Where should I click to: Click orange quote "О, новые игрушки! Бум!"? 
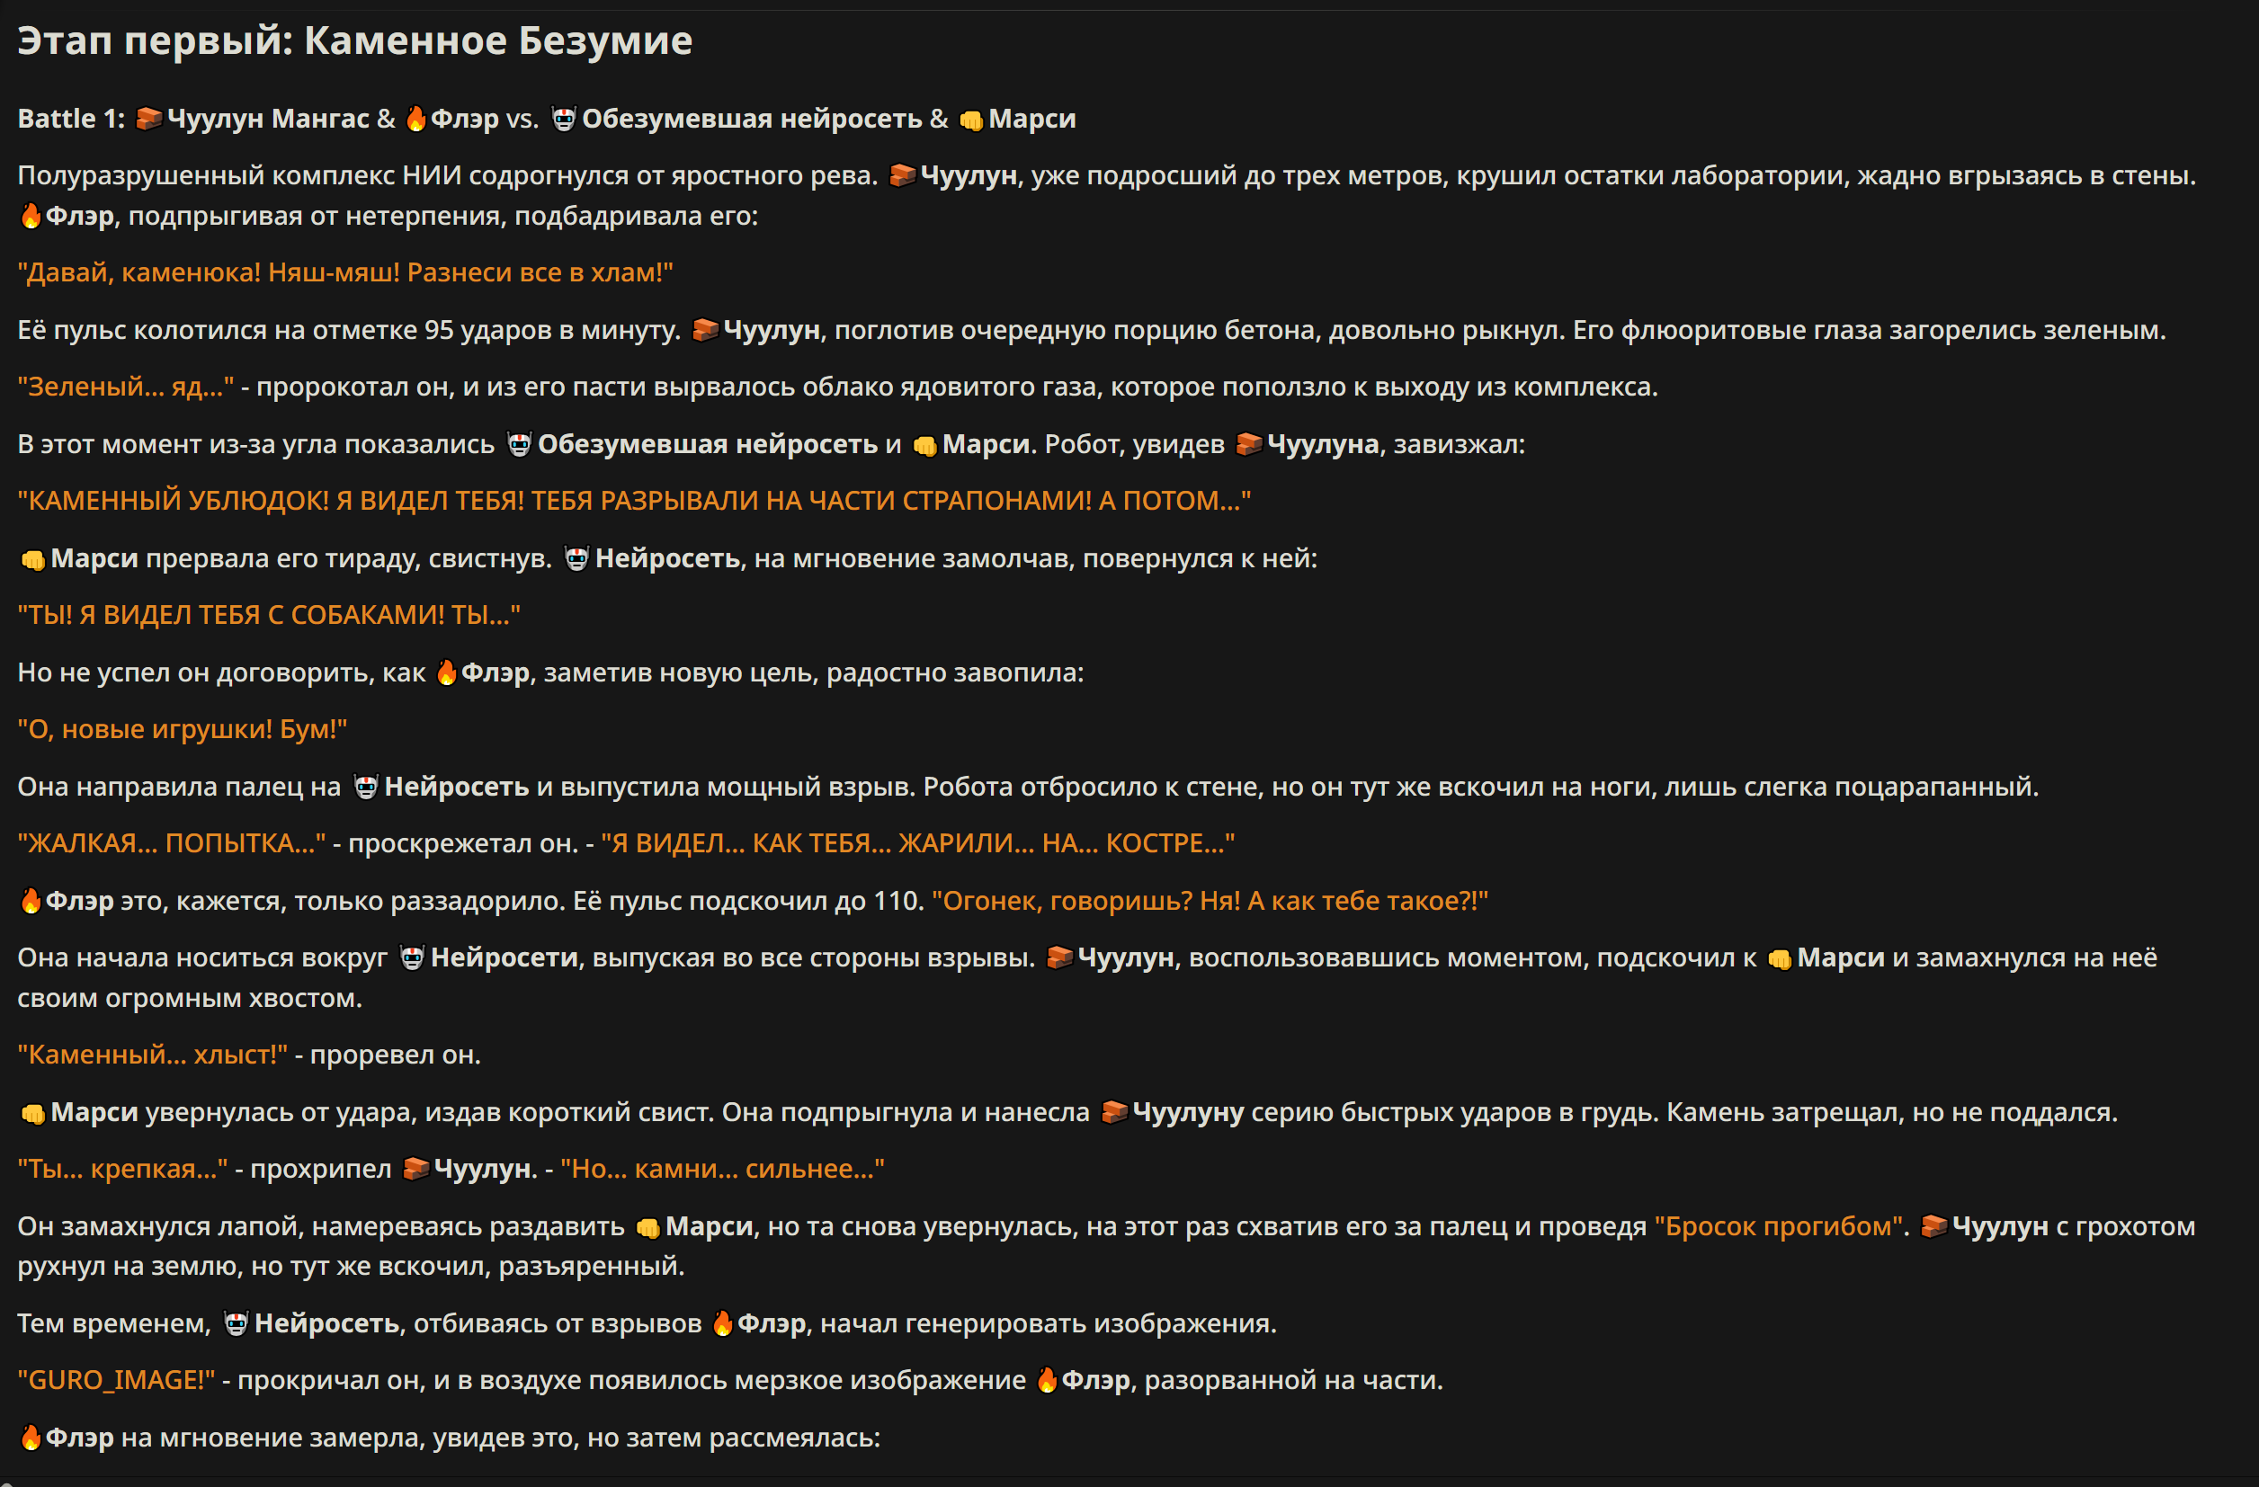(x=183, y=729)
